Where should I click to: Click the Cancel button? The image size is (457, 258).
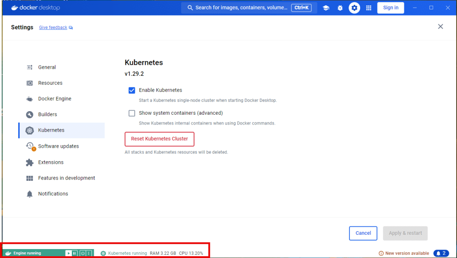click(363, 233)
